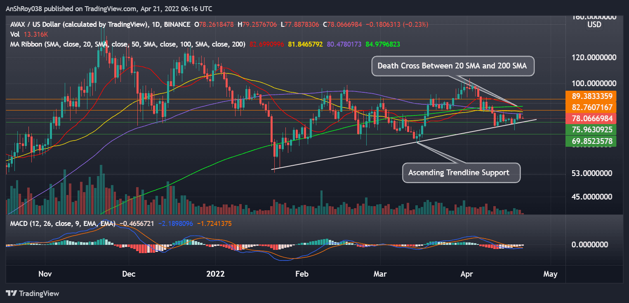Expand the USD price scale options
Screen dimensions: 629x303
pos(594,24)
